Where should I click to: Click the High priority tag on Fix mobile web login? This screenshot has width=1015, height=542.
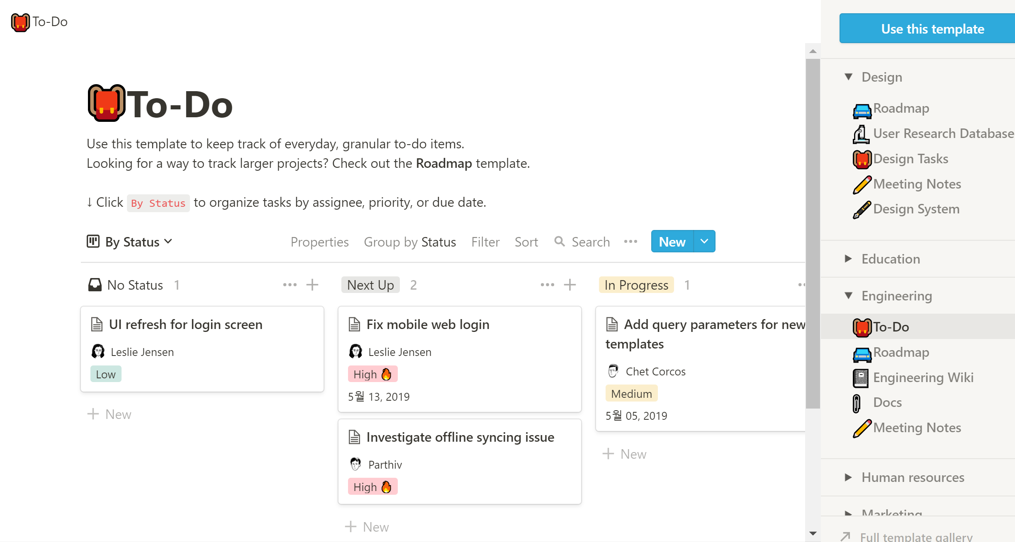click(372, 374)
